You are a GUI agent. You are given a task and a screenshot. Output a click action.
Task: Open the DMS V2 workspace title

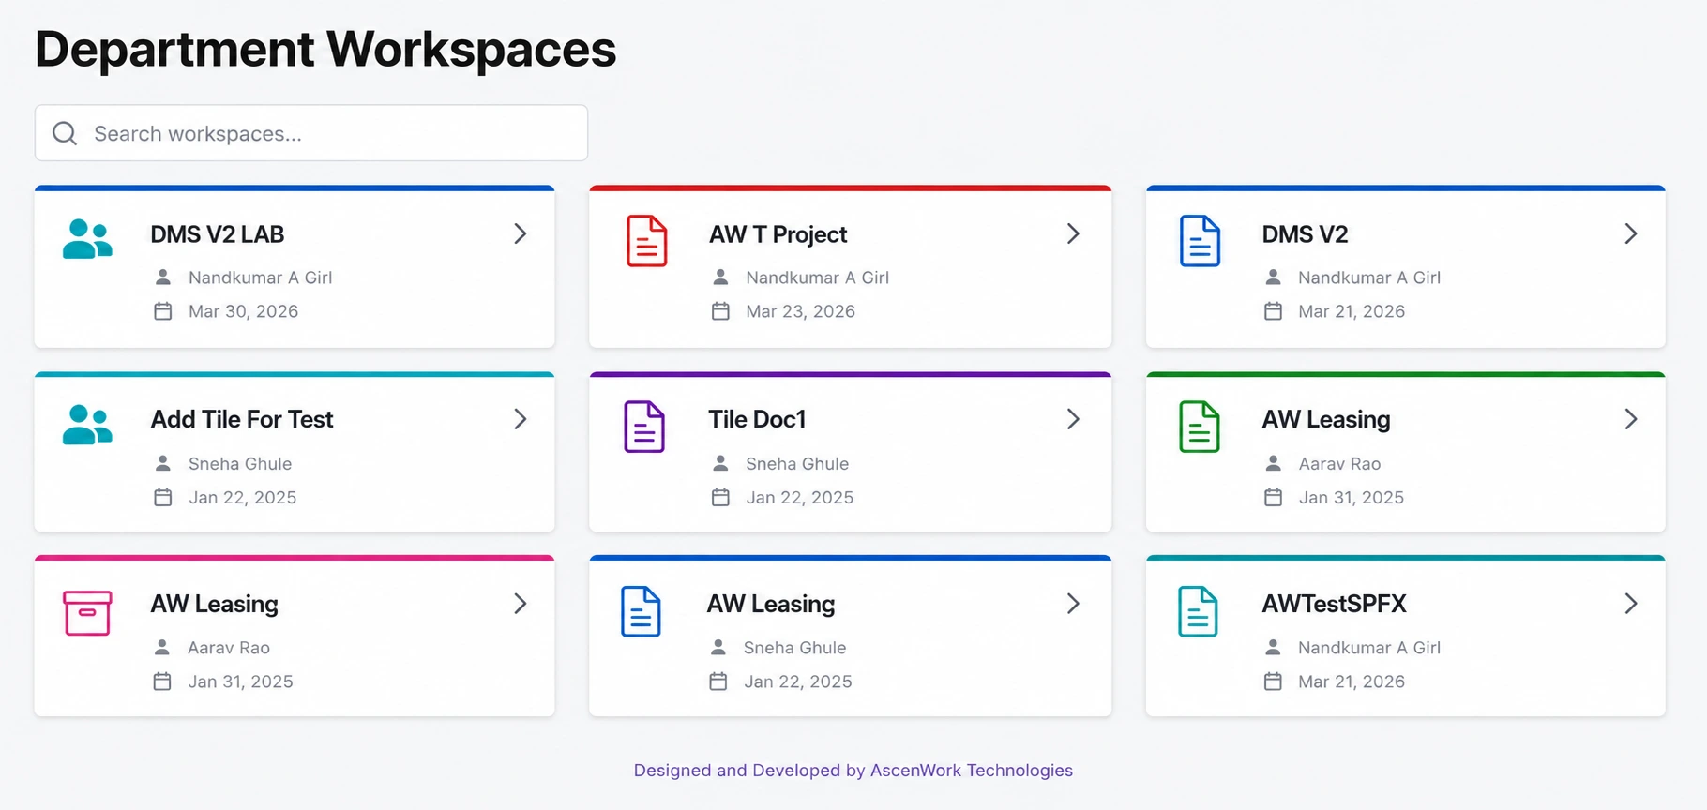(1305, 234)
